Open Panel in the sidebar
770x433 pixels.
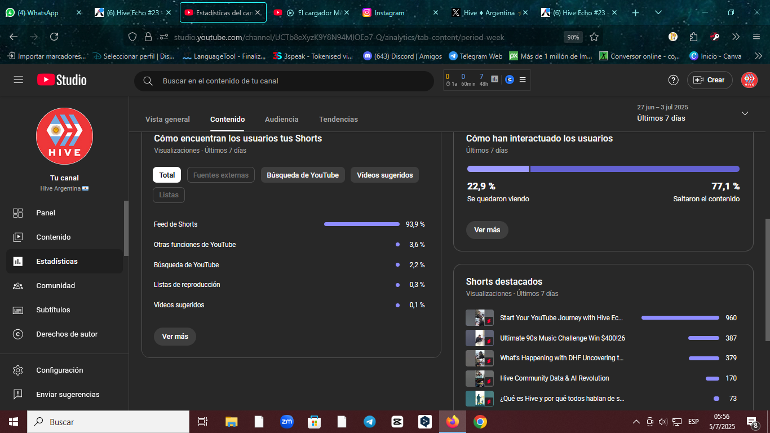tap(65, 213)
